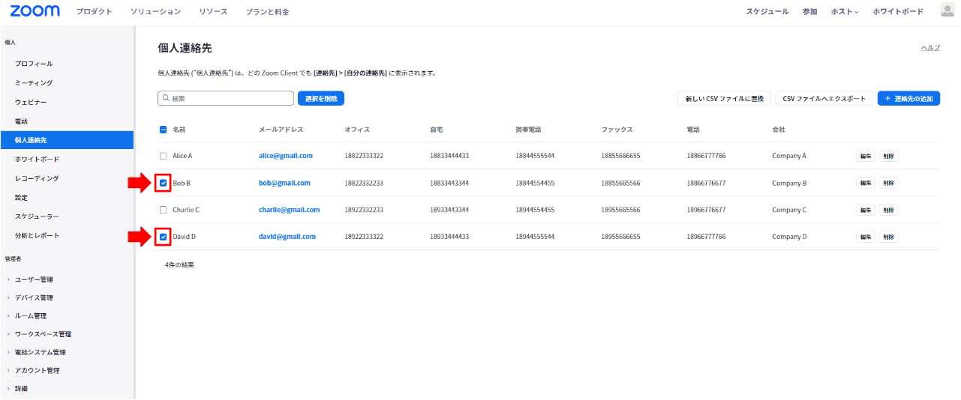
Task: Click the 4件の結果 results count
Action: pyautogui.click(x=179, y=264)
